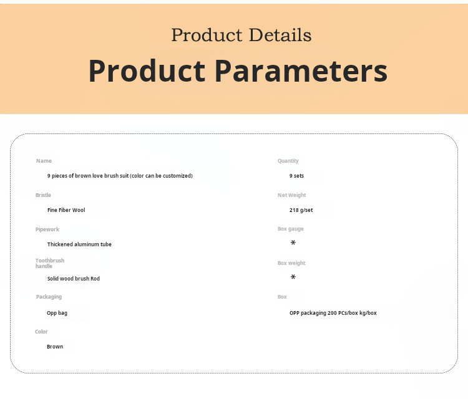Click the Name field label
468x399 pixels.
(x=44, y=161)
